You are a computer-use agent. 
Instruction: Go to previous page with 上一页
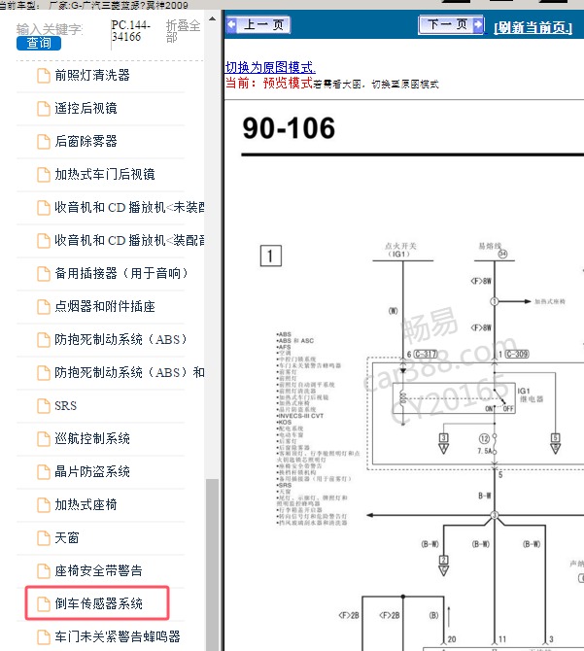click(x=258, y=25)
